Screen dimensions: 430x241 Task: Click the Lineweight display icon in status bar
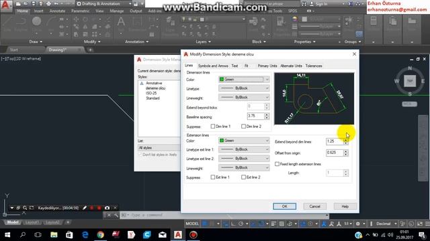[x=273, y=224]
